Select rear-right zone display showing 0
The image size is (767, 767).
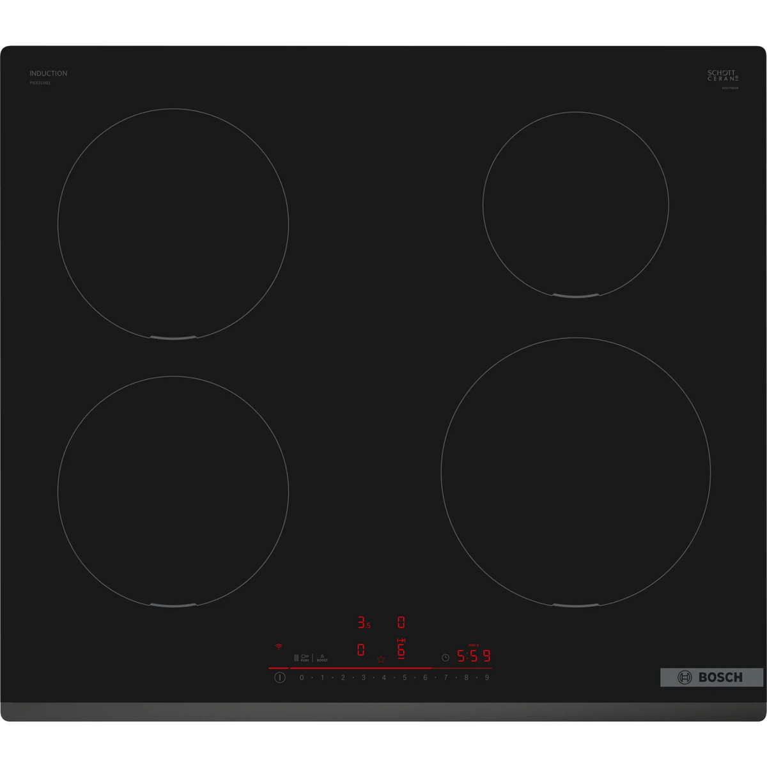tap(401, 622)
